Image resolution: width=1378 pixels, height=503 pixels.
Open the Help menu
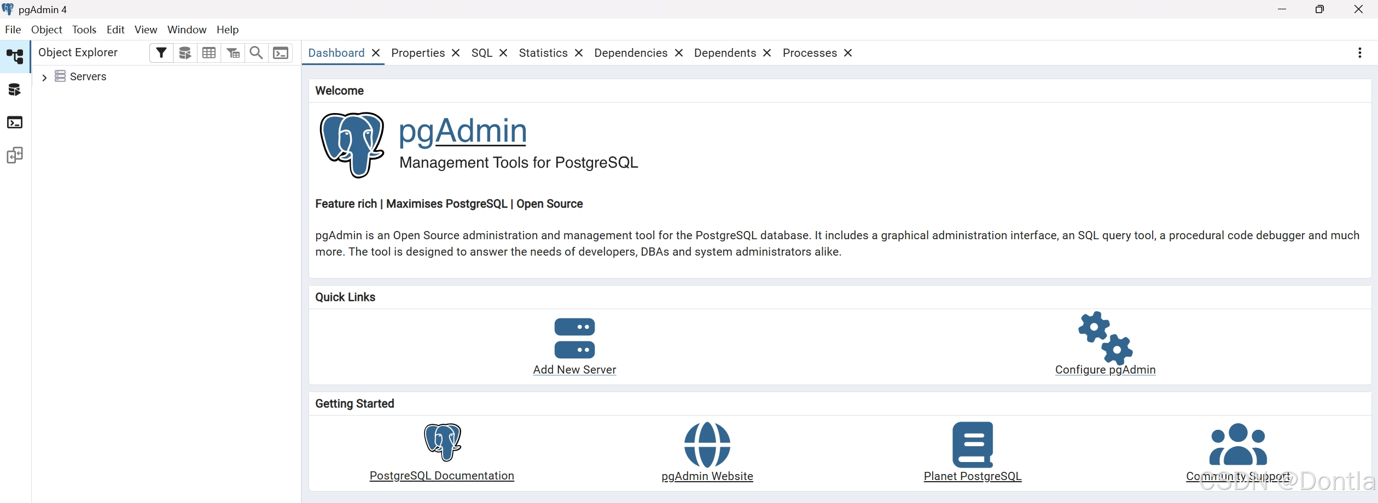tap(228, 29)
